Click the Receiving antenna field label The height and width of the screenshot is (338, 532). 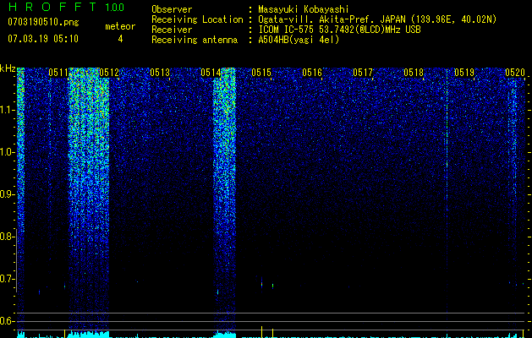(x=195, y=40)
